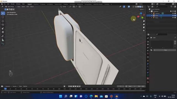This screenshot has width=177, height=99.
Task: Select the Select Box tool
Action: coord(3,13)
